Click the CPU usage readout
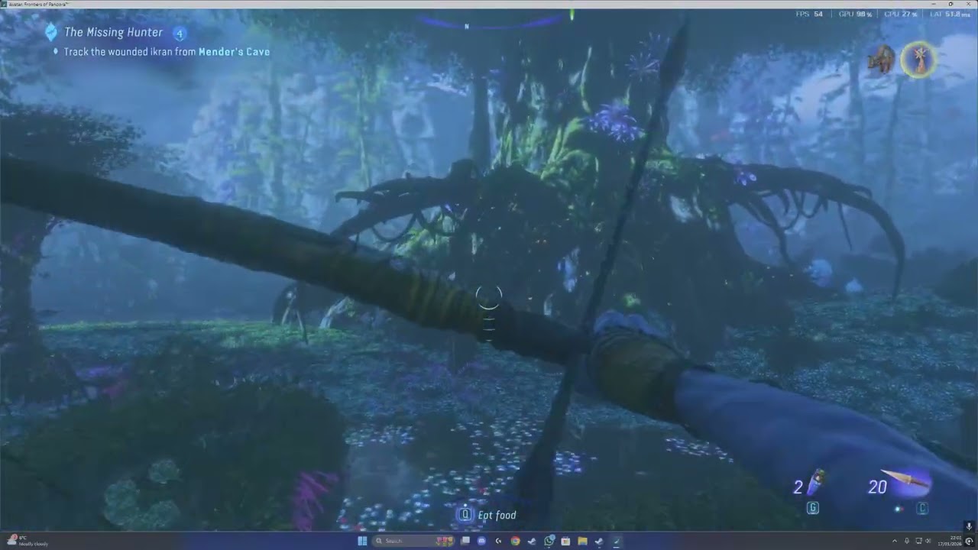The width and height of the screenshot is (978, 550). point(900,14)
